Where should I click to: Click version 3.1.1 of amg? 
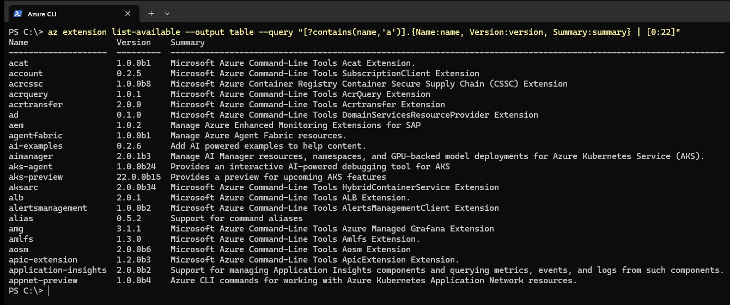click(129, 229)
